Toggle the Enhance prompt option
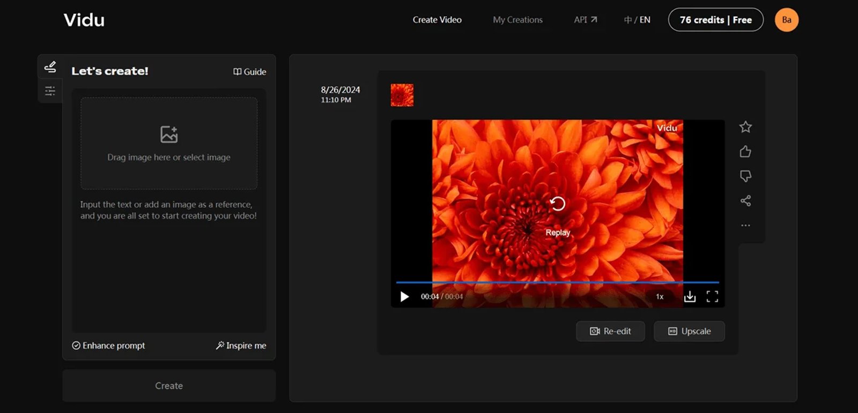This screenshot has width=858, height=413. [109, 345]
